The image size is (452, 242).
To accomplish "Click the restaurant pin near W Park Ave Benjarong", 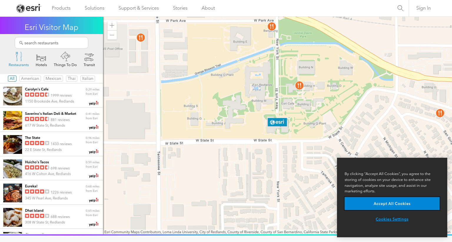I will (x=272, y=26).
